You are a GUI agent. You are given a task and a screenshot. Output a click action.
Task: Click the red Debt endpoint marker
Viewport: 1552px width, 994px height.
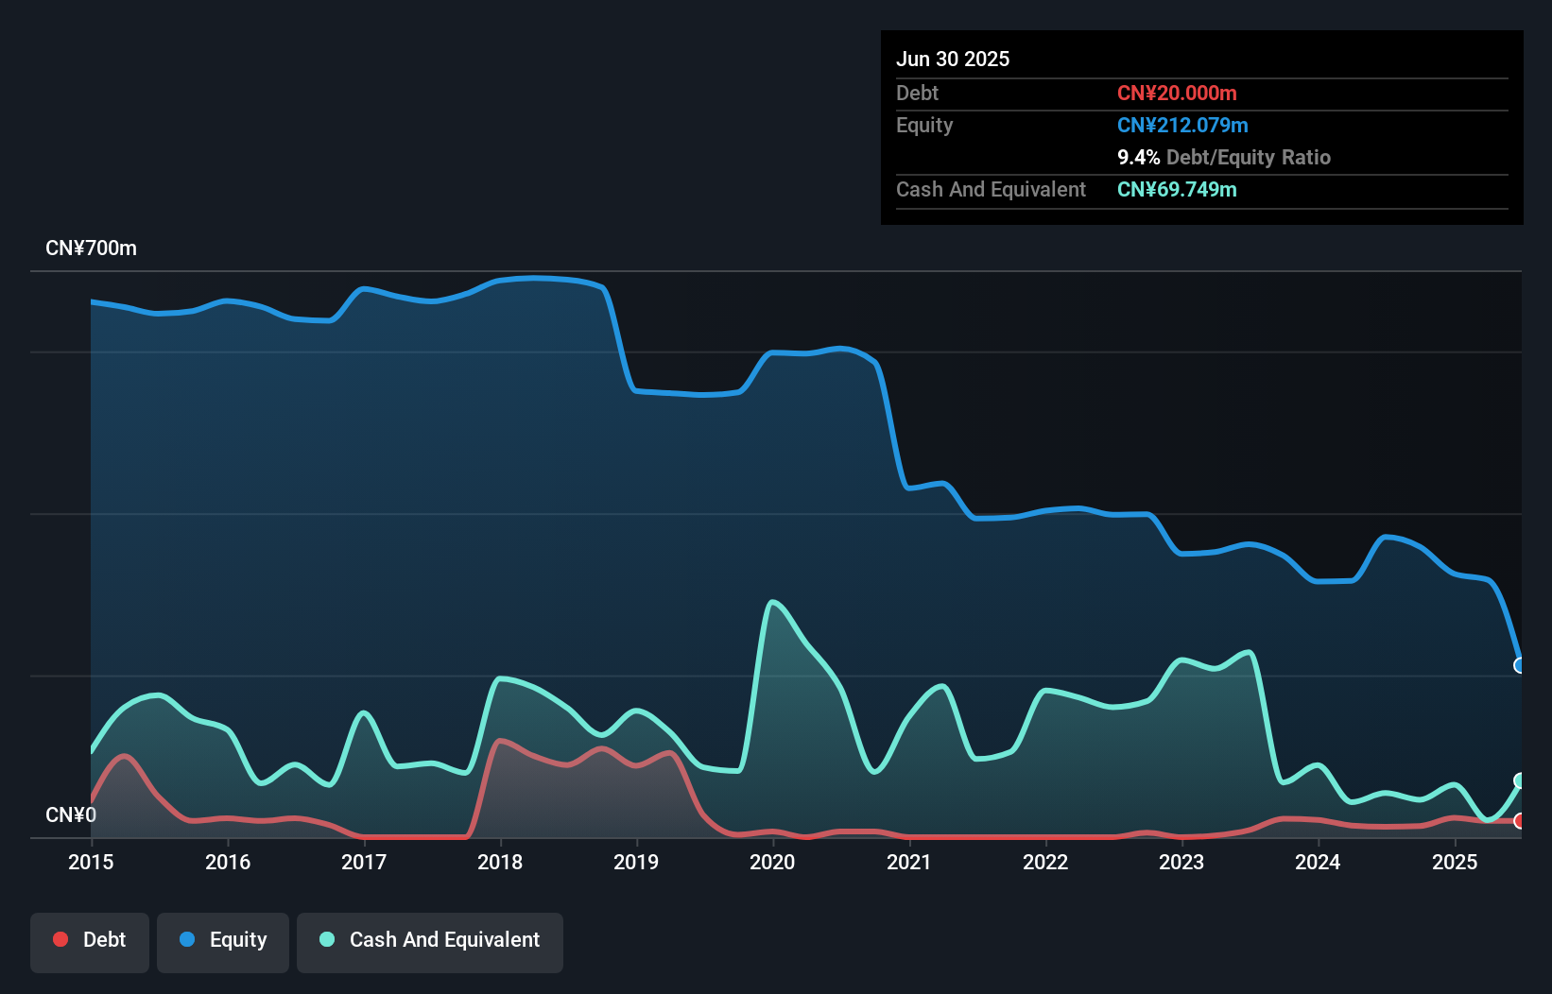[1519, 821]
